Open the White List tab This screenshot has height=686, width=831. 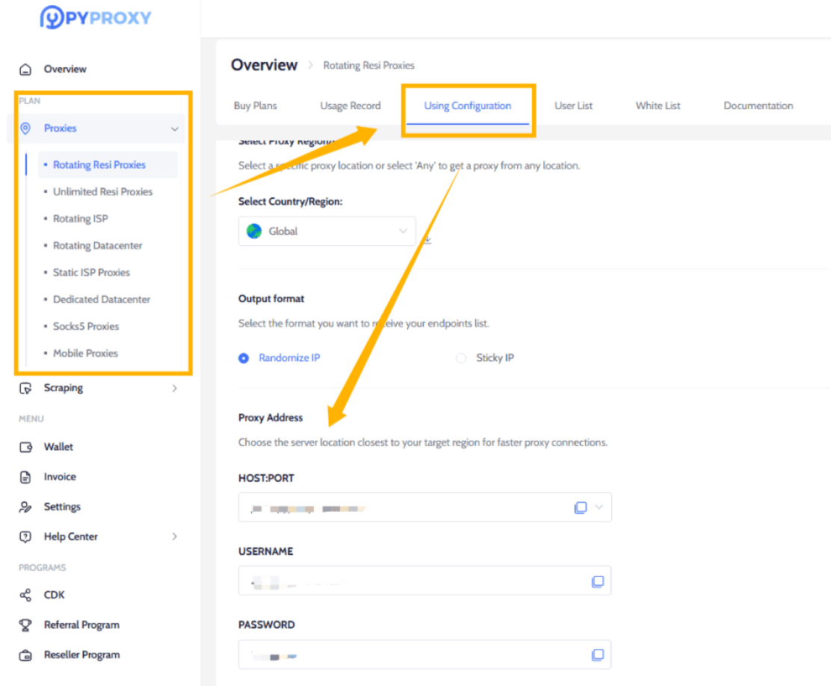tap(658, 105)
